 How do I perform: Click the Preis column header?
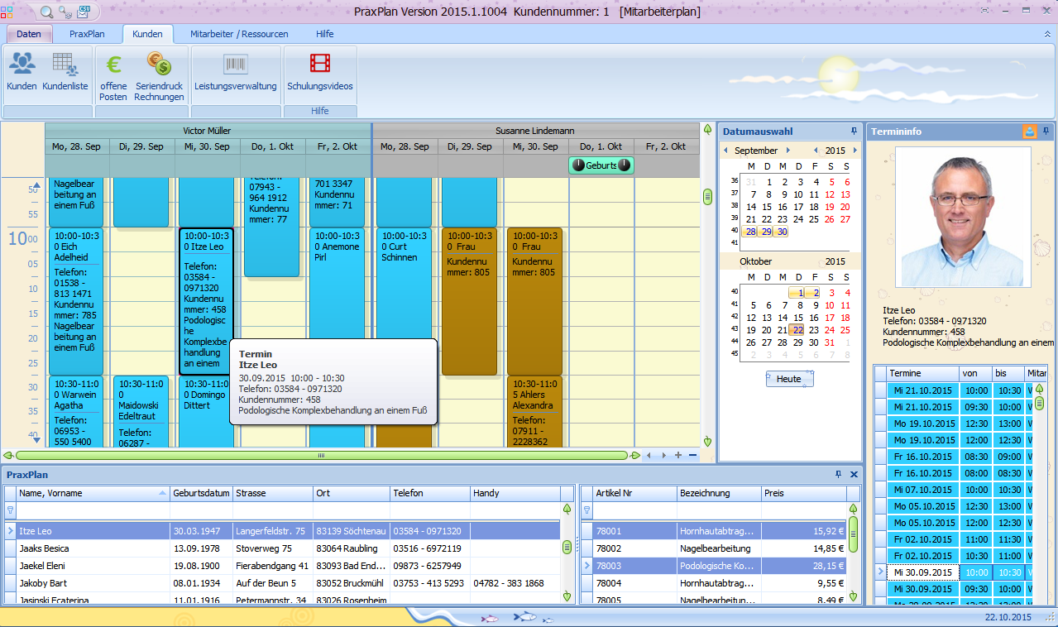(803, 493)
